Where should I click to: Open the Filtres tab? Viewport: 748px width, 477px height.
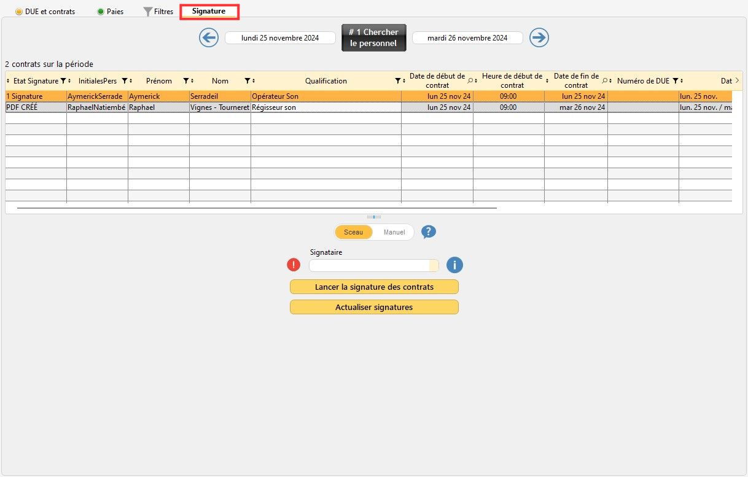click(x=158, y=12)
